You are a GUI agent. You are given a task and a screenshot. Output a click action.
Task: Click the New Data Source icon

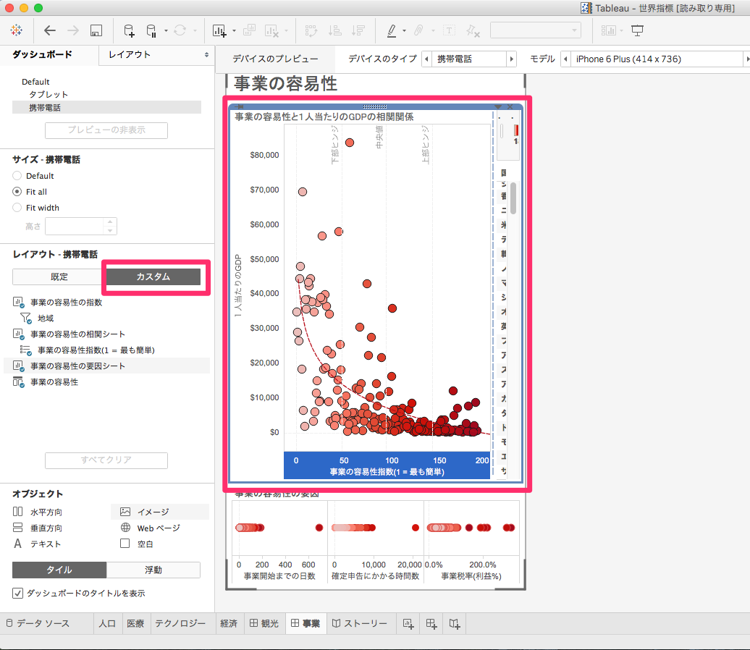coord(127,30)
